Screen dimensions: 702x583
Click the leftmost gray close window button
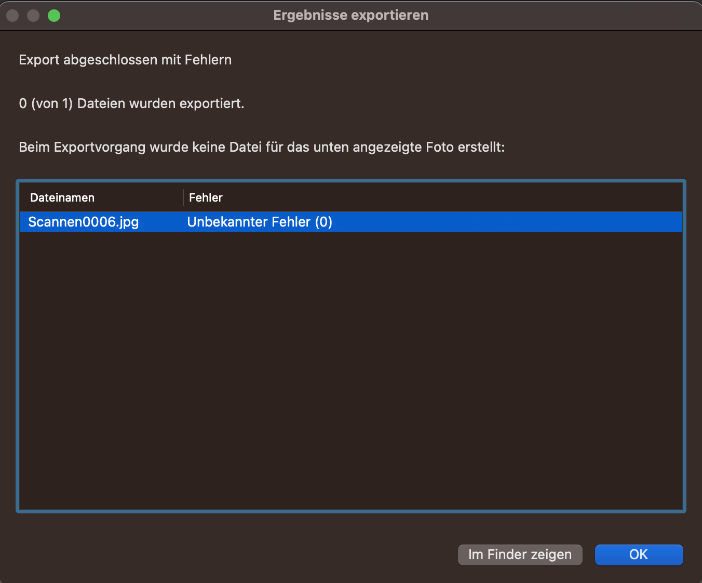(12, 16)
